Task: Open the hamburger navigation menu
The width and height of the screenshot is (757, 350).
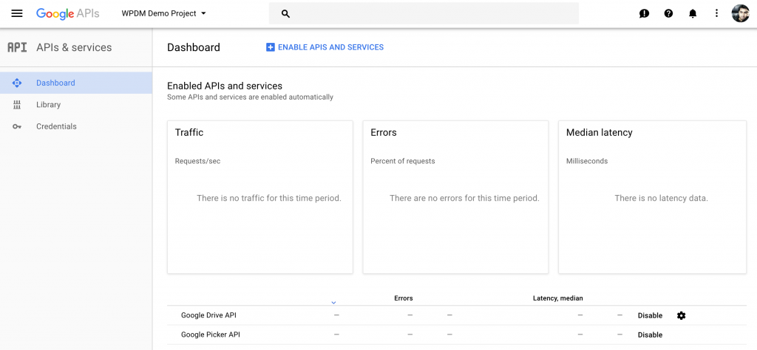Action: tap(17, 13)
